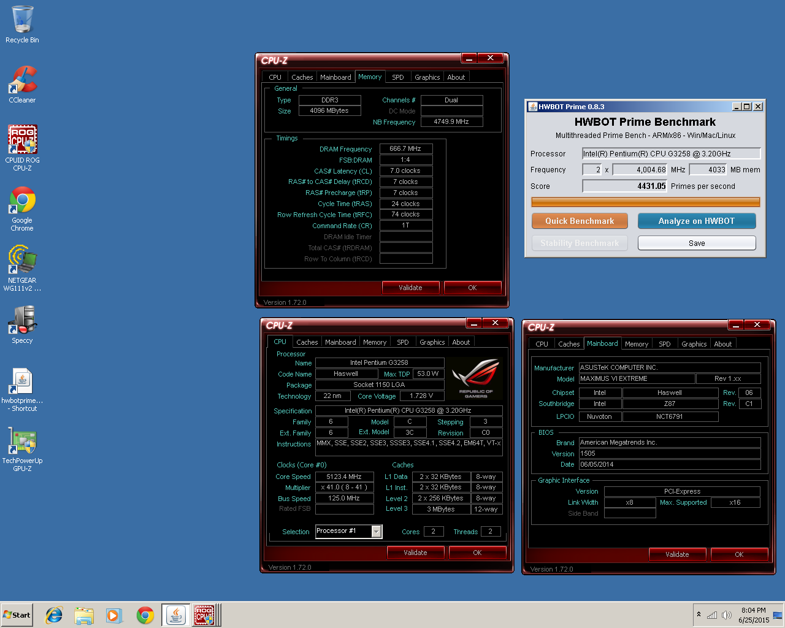
Task: Click Quick Benchmark in HWBOT Prime
Action: pos(580,221)
